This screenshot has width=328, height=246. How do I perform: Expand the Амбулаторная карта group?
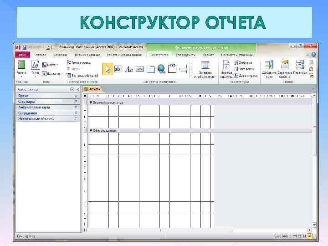coord(48,108)
